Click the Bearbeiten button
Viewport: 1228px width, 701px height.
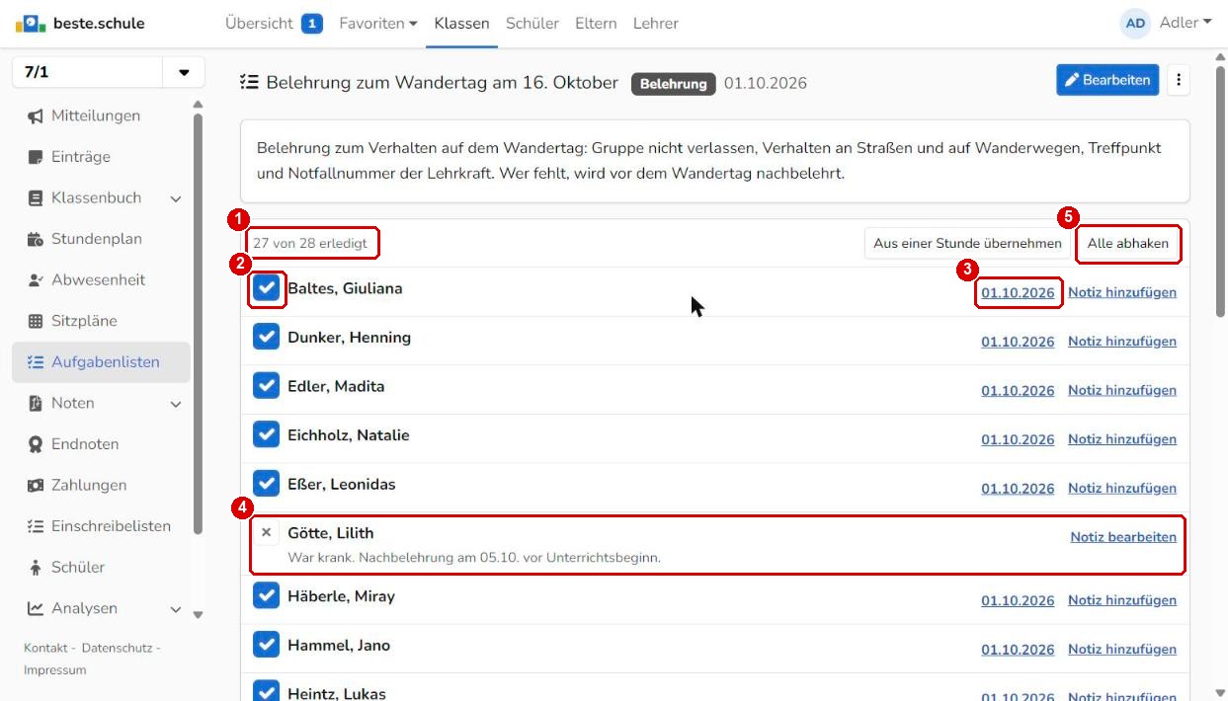(1107, 80)
